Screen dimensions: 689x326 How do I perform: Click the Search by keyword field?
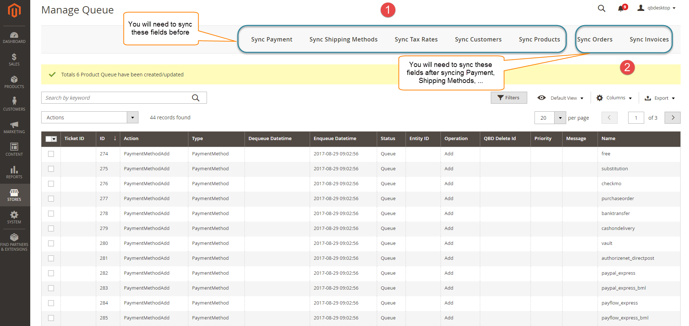[117, 98]
